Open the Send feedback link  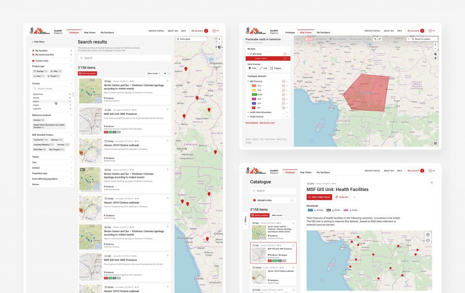click(x=252, y=122)
